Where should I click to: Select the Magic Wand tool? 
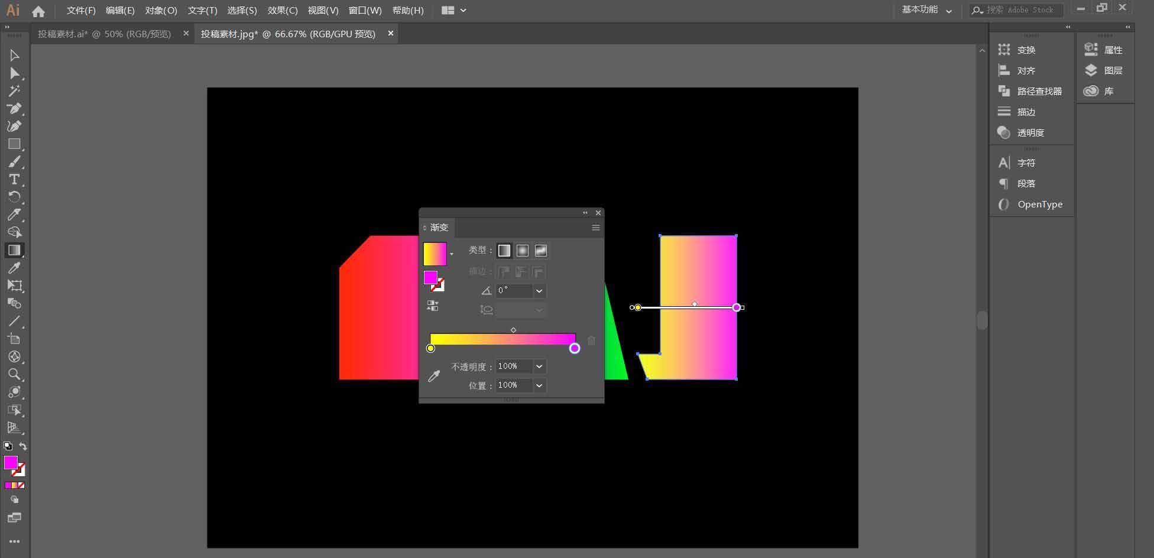(14, 91)
